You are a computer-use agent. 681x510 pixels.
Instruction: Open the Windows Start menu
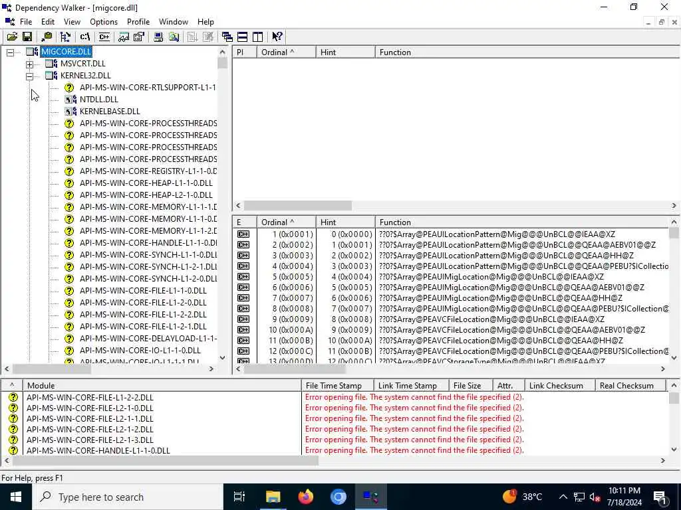click(16, 497)
